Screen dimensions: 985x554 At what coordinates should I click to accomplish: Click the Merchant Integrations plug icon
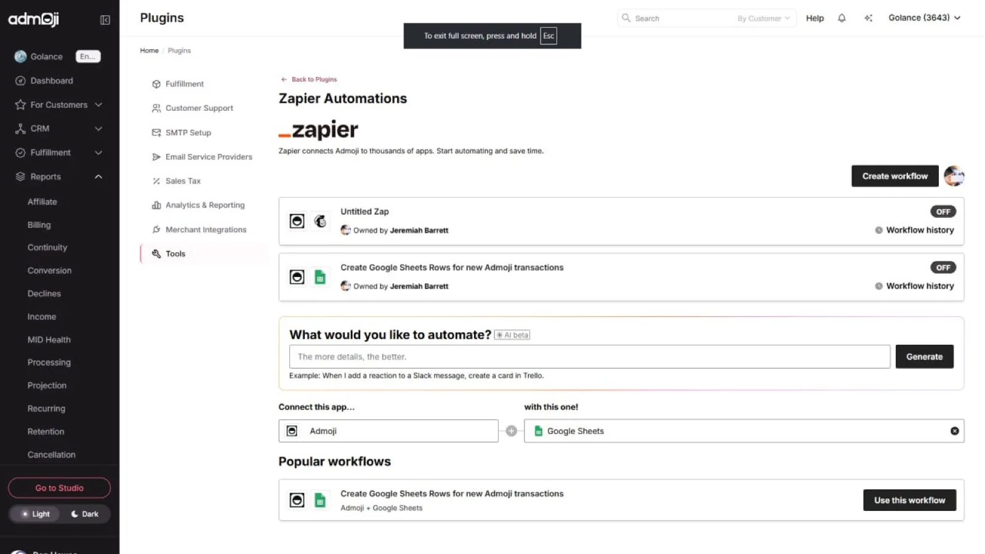tap(156, 230)
